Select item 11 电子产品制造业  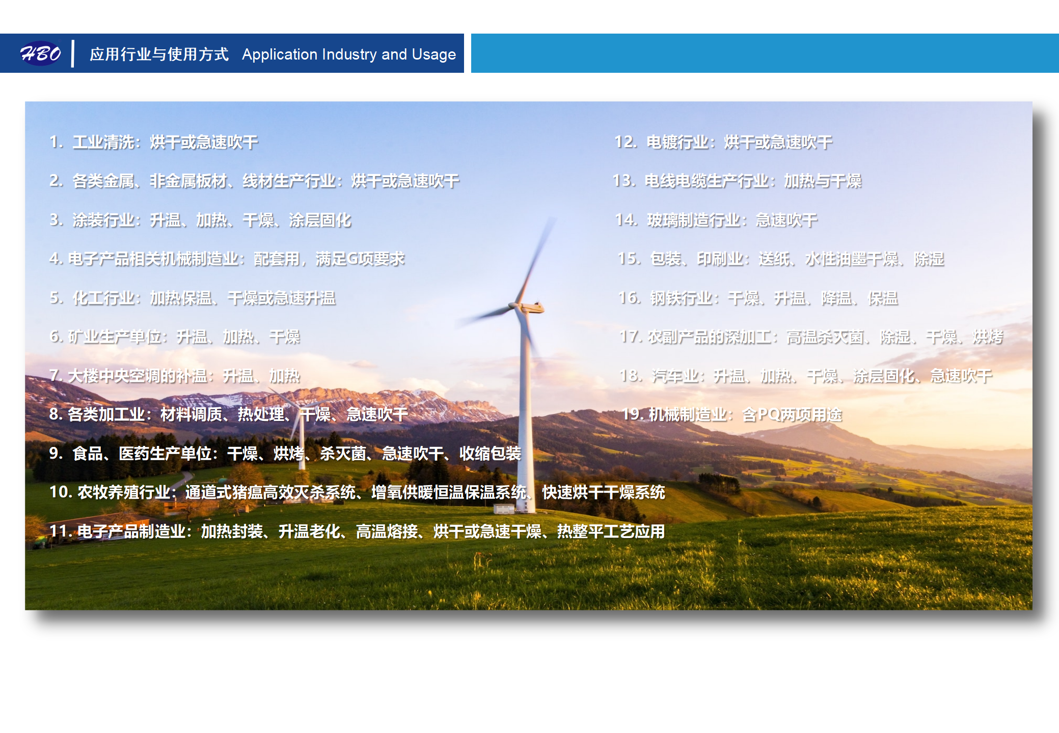coord(357,532)
